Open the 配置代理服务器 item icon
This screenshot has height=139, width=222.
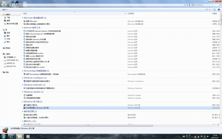(24, 51)
